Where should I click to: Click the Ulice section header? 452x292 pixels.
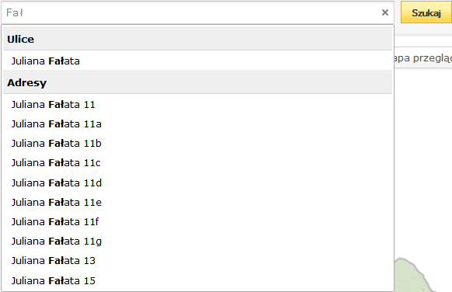pyautogui.click(x=197, y=39)
